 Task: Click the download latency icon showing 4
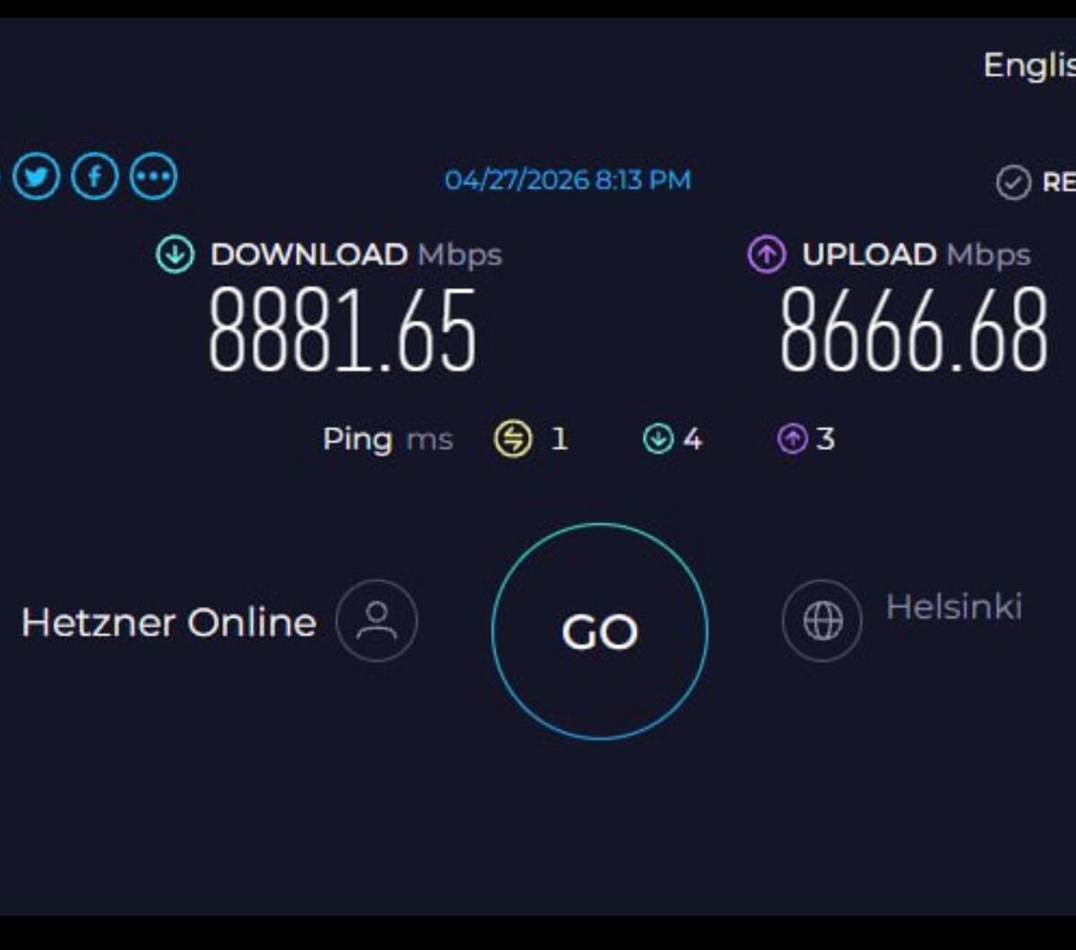(658, 439)
